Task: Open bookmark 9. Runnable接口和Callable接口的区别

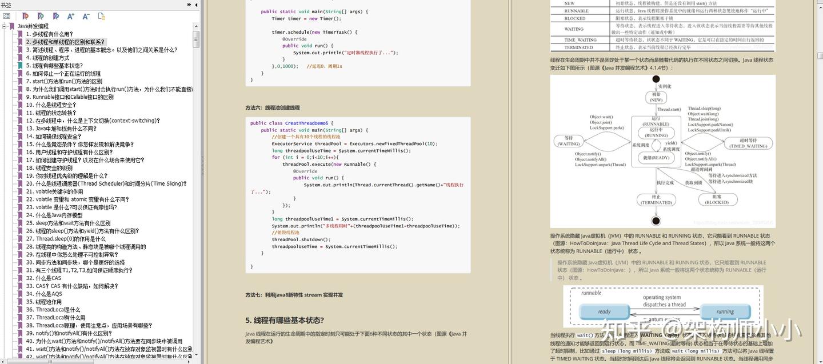Action: click(69, 97)
